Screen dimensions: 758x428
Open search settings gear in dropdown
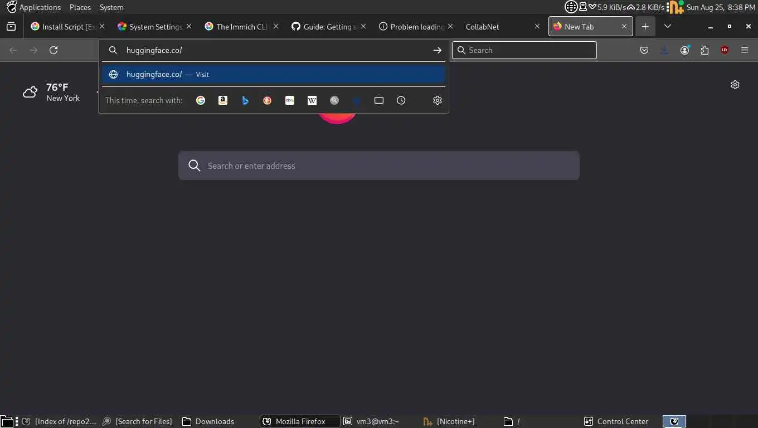438,100
